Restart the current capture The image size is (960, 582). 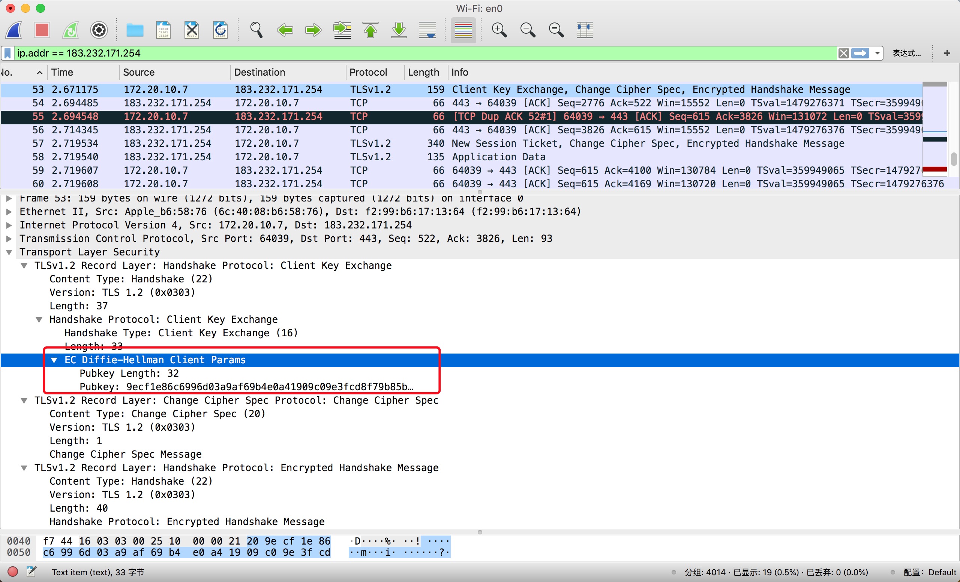pyautogui.click(x=70, y=30)
